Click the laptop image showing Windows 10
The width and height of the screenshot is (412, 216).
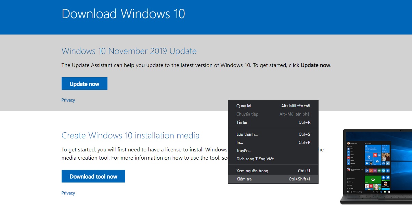(376, 167)
